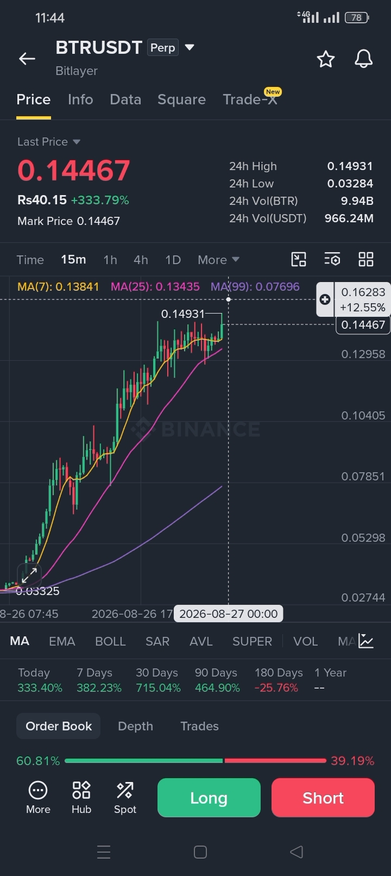Switch to the Depth tab
391x876 pixels.
[x=135, y=726]
